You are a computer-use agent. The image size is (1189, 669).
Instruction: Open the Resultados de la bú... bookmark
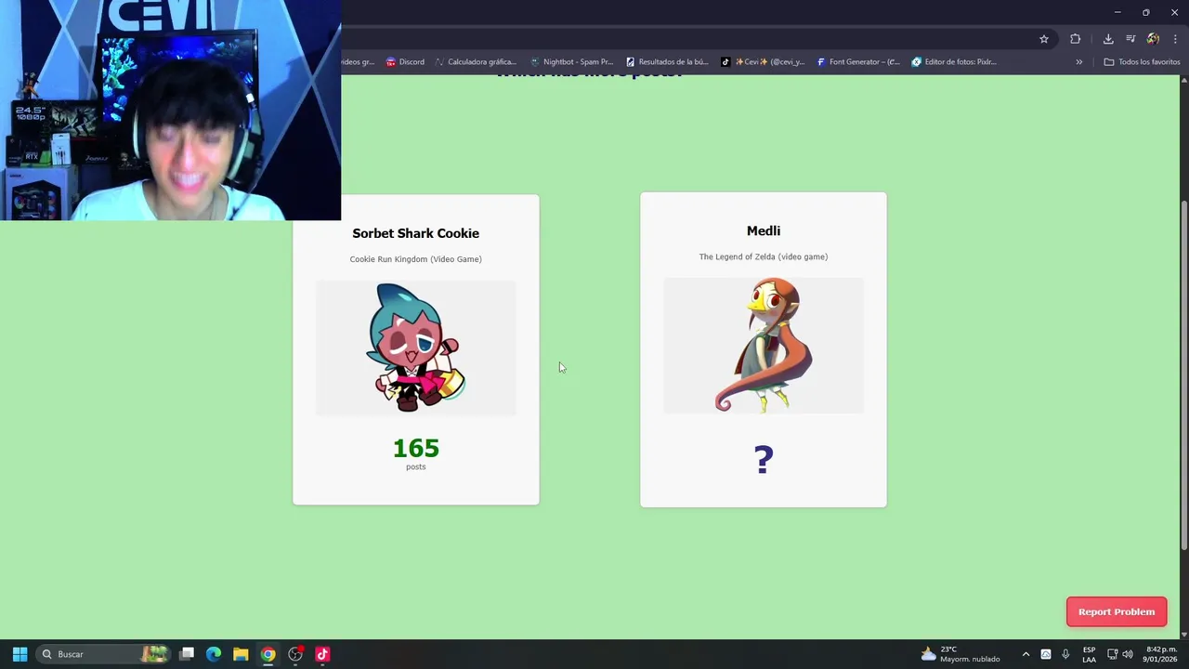pyautogui.click(x=667, y=62)
